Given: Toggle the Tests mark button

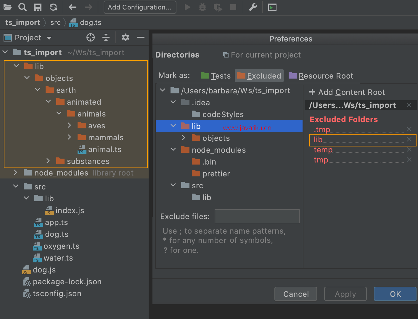Looking at the screenshot, I should [x=216, y=76].
